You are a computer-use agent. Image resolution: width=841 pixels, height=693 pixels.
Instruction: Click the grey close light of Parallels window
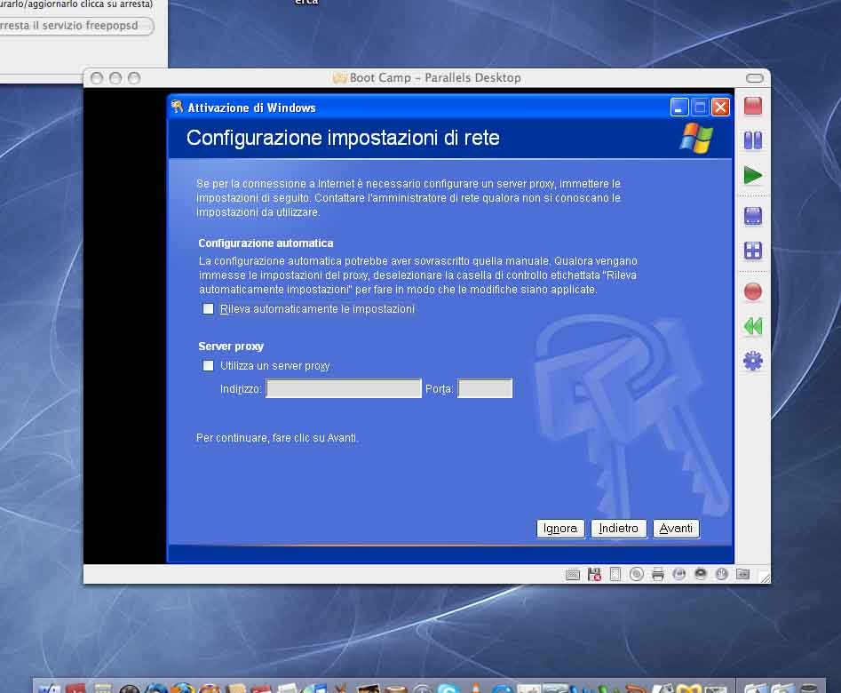[x=97, y=78]
